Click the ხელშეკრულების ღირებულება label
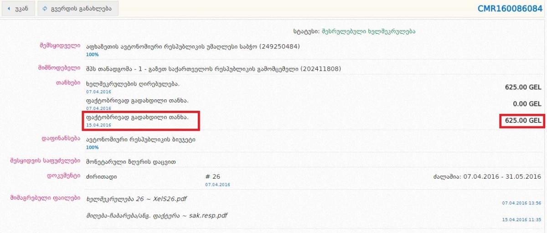Viewport: 547px width, 233px height. (133, 84)
